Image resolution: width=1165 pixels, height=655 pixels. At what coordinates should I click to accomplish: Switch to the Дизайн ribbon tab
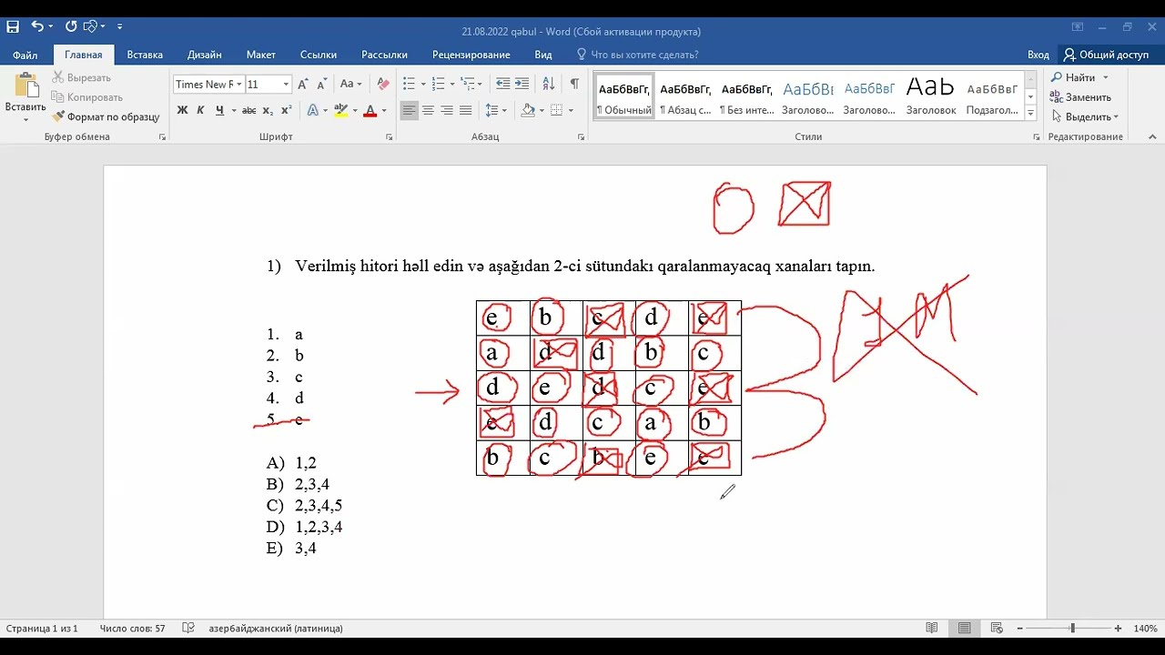pyautogui.click(x=205, y=55)
